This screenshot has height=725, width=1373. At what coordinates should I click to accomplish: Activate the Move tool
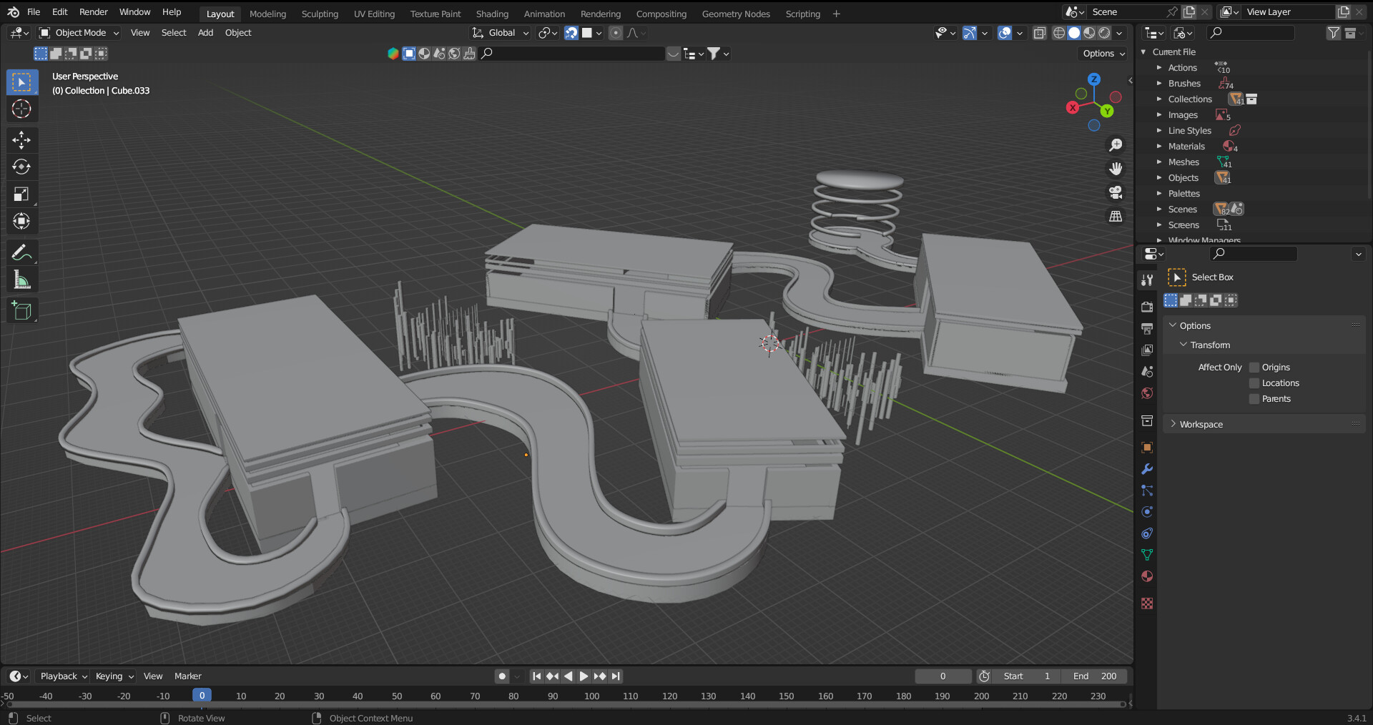coord(21,140)
